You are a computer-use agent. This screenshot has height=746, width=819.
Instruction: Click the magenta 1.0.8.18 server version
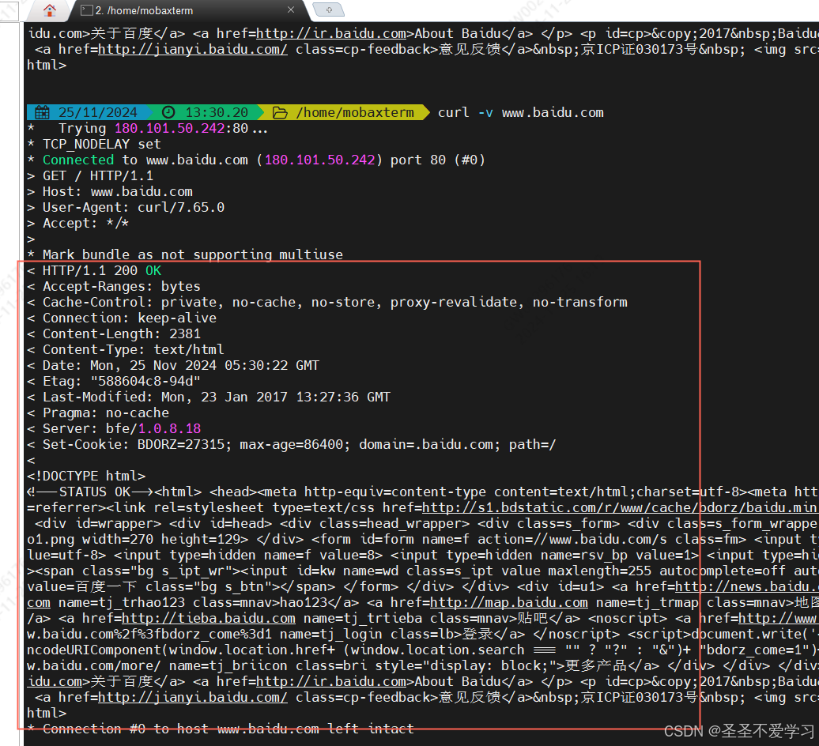tap(169, 428)
